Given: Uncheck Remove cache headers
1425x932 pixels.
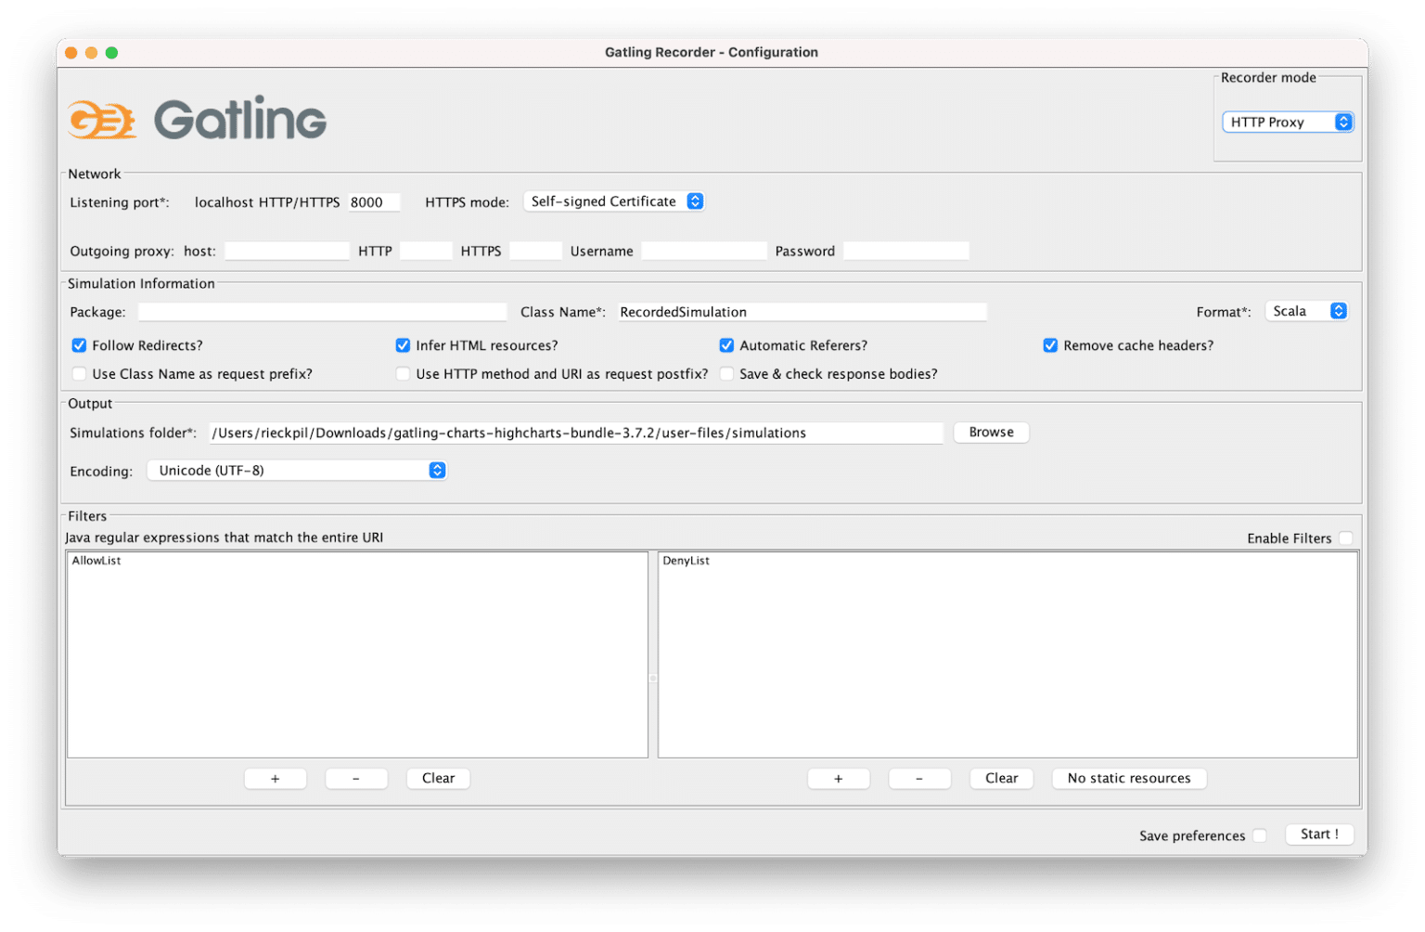Looking at the screenshot, I should [1050, 344].
